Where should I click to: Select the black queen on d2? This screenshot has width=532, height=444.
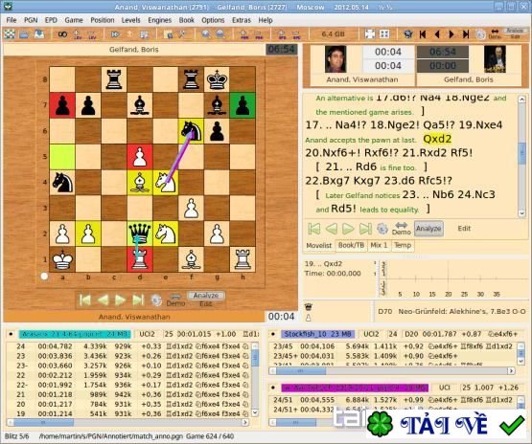point(139,233)
